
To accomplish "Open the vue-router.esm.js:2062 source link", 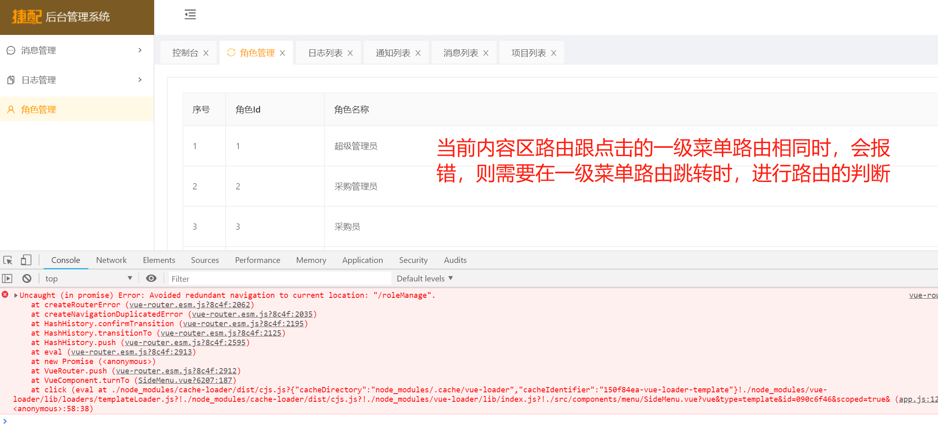I will pyautogui.click(x=190, y=304).
